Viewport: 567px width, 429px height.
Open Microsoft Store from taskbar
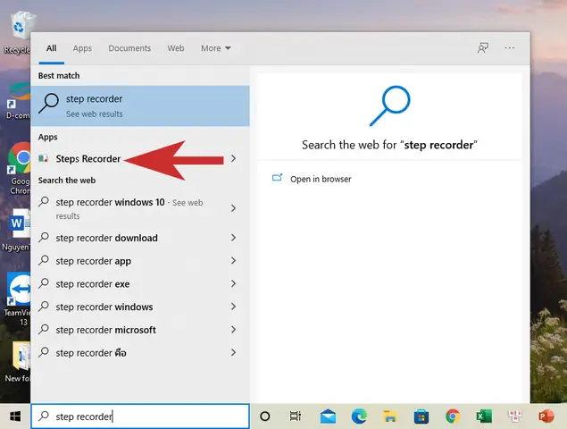coord(421,416)
